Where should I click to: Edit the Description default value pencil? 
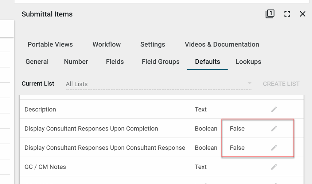coord(274,110)
